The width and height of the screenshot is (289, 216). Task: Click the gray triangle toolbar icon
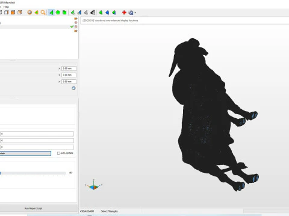86,13
